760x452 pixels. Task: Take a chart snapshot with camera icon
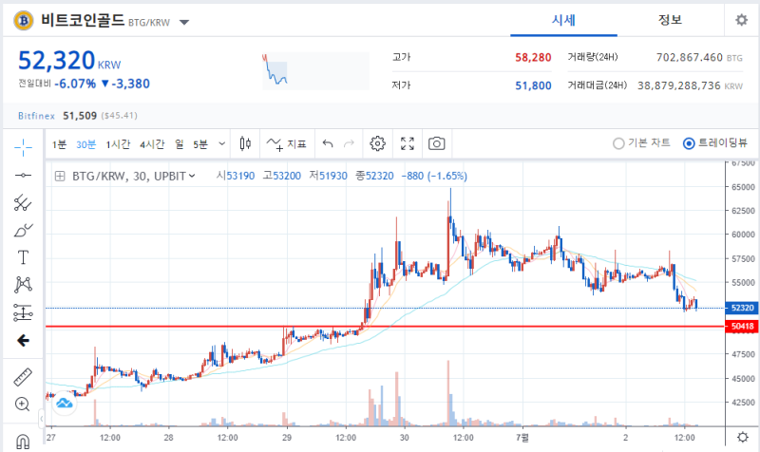[x=437, y=144]
